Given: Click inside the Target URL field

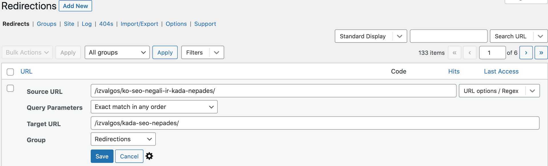Looking at the screenshot, I should coord(257,123).
